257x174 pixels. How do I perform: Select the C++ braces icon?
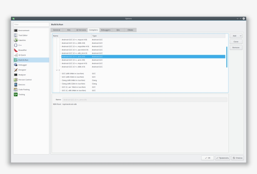pyautogui.click(x=16, y=45)
